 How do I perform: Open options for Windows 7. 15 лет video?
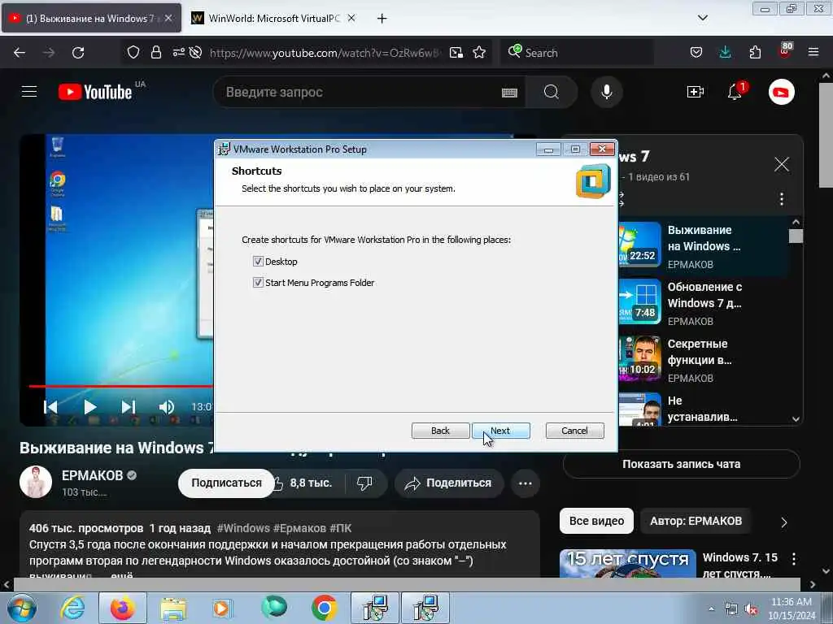click(x=794, y=558)
